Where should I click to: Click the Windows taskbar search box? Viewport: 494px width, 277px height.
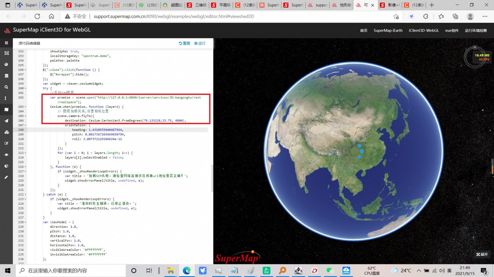(71, 271)
